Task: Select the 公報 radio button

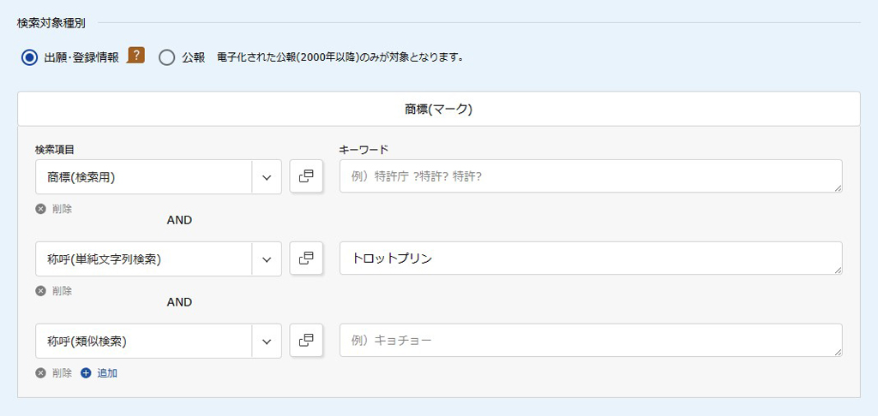Action: tap(167, 57)
